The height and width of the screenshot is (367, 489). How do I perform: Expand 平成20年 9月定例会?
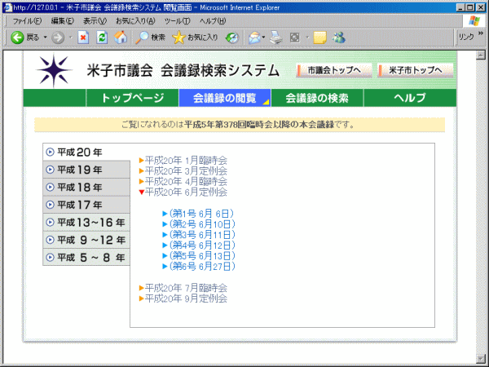[183, 298]
